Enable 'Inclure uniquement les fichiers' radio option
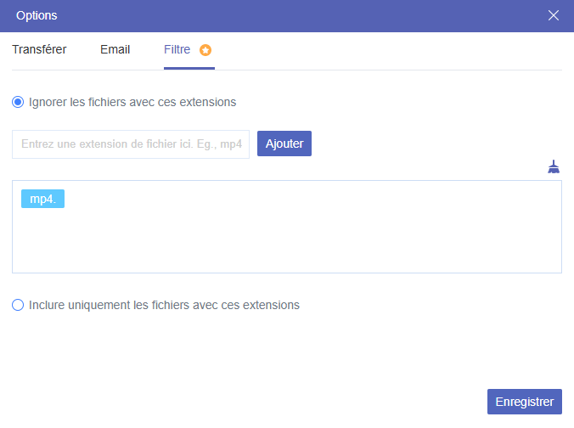This screenshot has width=574, height=428. point(18,305)
